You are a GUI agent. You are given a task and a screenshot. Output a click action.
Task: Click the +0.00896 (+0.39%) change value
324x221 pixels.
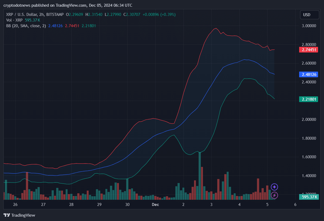coord(159,15)
